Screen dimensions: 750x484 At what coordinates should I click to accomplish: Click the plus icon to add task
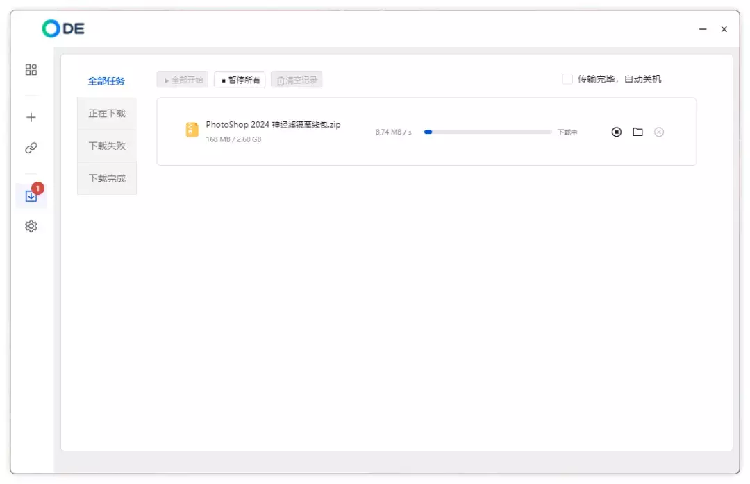[31, 117]
